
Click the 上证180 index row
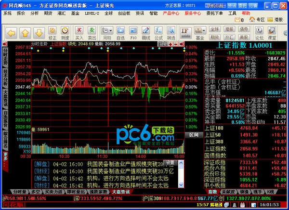245,128
